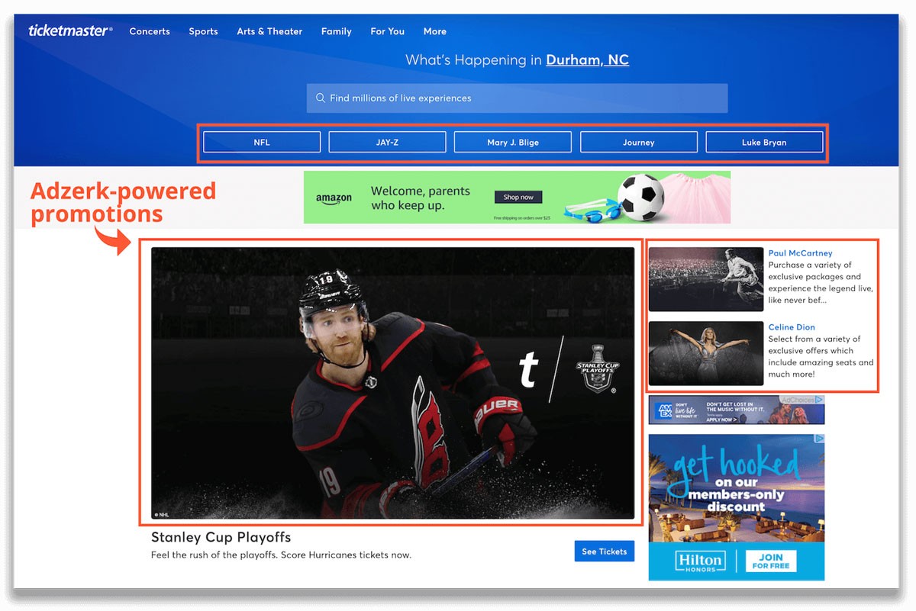The width and height of the screenshot is (916, 611).
Task: Open the Concerts menu
Action: pyautogui.click(x=150, y=31)
